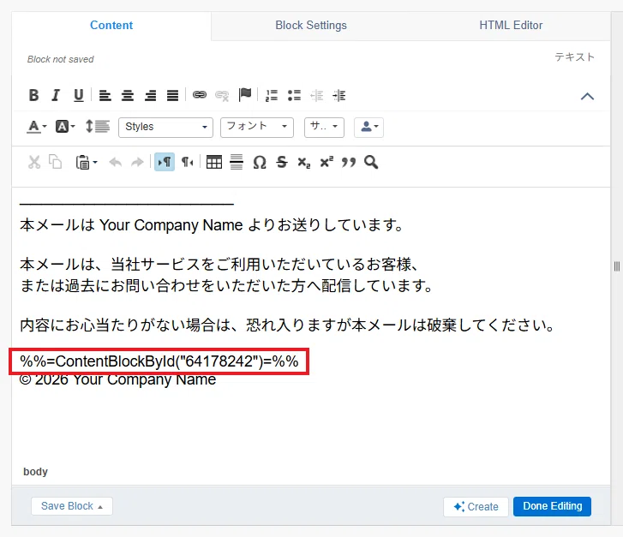
Task: Toggle underline formatting
Action: 79,95
